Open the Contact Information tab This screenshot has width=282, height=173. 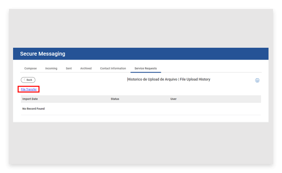(x=113, y=69)
